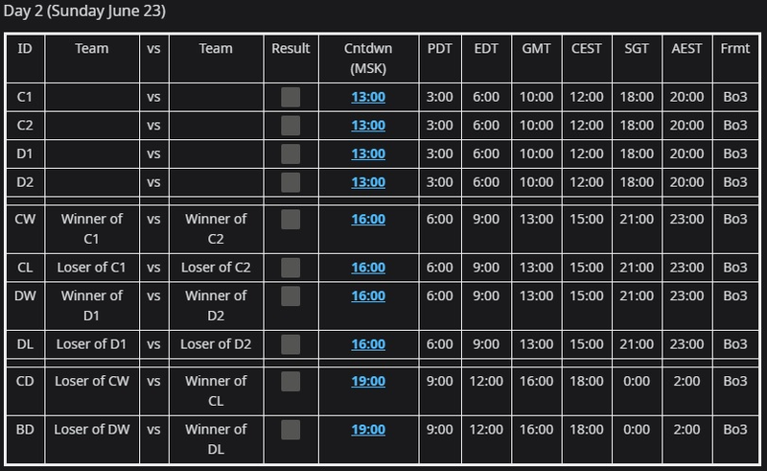Click the gray result box for match C2
The width and height of the screenshot is (767, 471).
point(291,126)
